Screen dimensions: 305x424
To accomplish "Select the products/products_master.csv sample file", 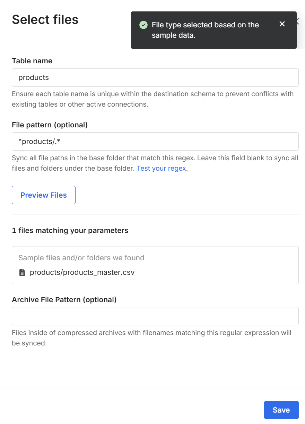I will pyautogui.click(x=82, y=272).
